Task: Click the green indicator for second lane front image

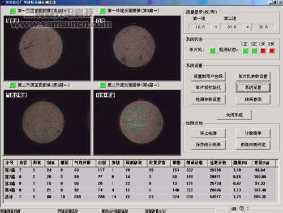Action: tap(12, 85)
